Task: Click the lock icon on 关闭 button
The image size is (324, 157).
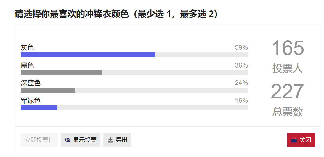Action: [x=294, y=140]
